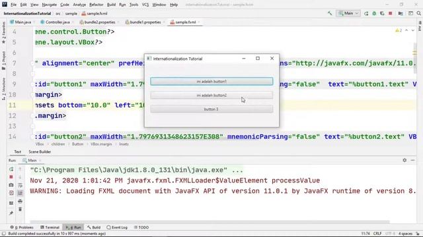Toggle soft-wrap in the Run console
This screenshot has height=237, width=423.
(20, 185)
